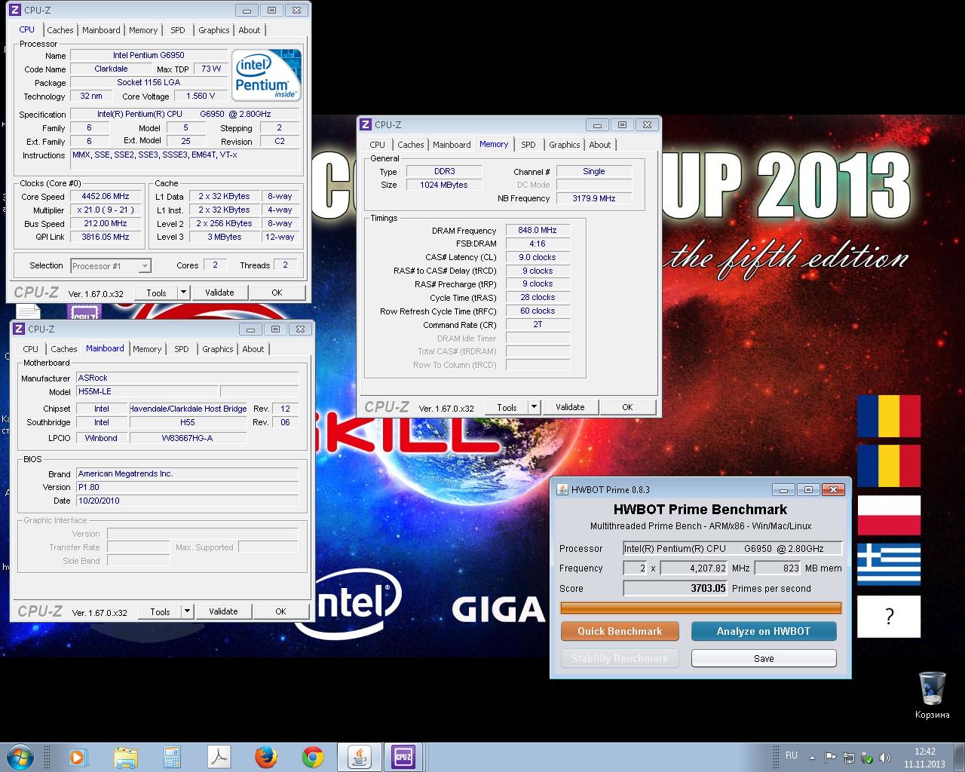
Task: Switch to the Java HWBOT Prime taskbar item
Action: coord(360,757)
